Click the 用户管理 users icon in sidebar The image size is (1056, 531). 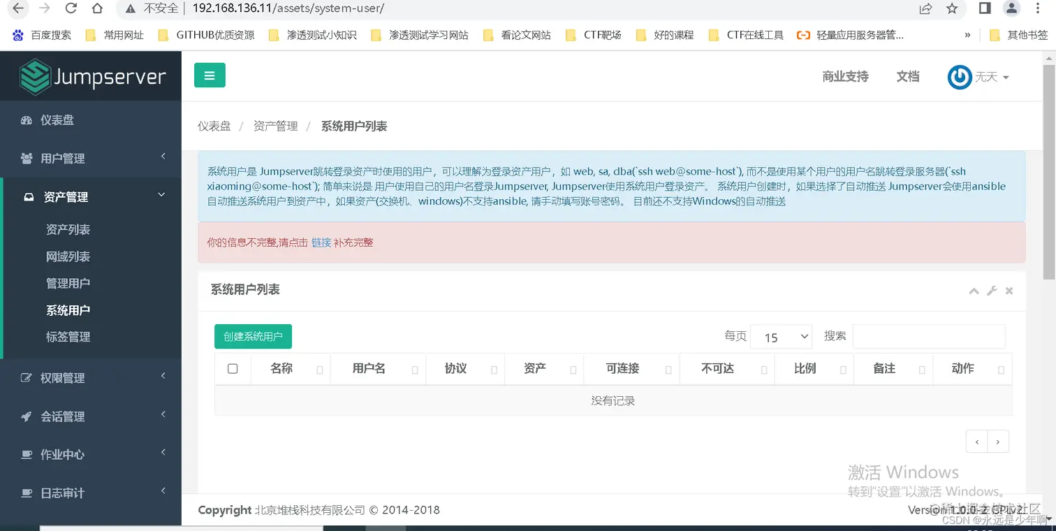click(29, 158)
